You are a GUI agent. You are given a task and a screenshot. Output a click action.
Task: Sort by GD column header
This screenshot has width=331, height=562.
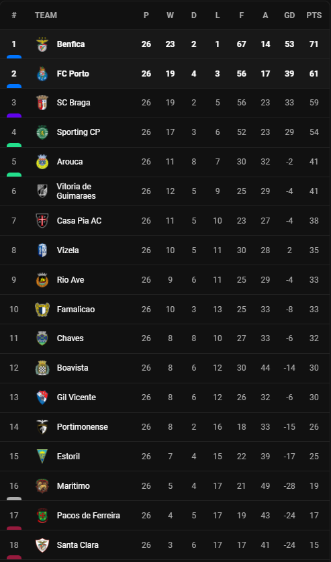289,15
